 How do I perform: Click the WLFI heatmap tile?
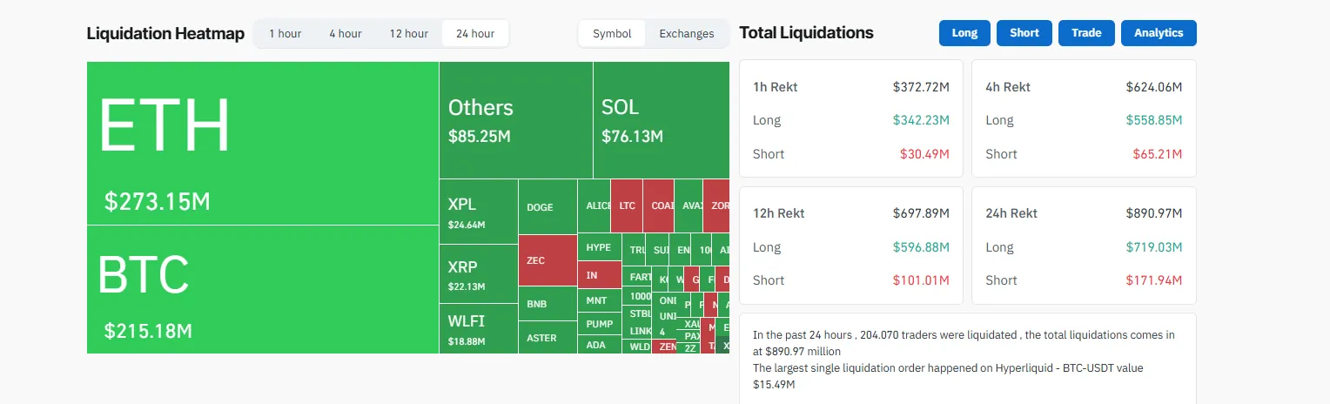point(478,328)
